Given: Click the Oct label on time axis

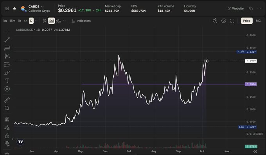Looking at the screenshot, I should pyautogui.click(x=202, y=151).
